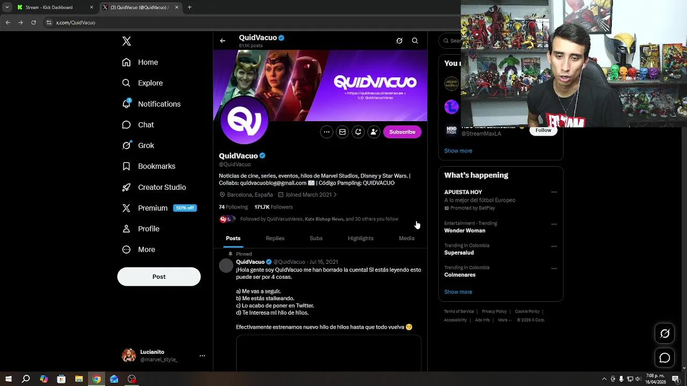Search QuidVacuo's posts via magnifier icon
The image size is (687, 386).
[415, 41]
